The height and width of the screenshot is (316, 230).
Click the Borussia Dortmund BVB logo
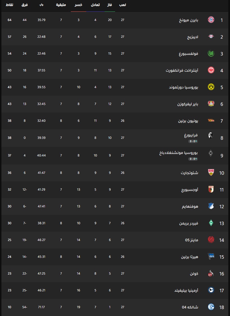(x=211, y=87)
